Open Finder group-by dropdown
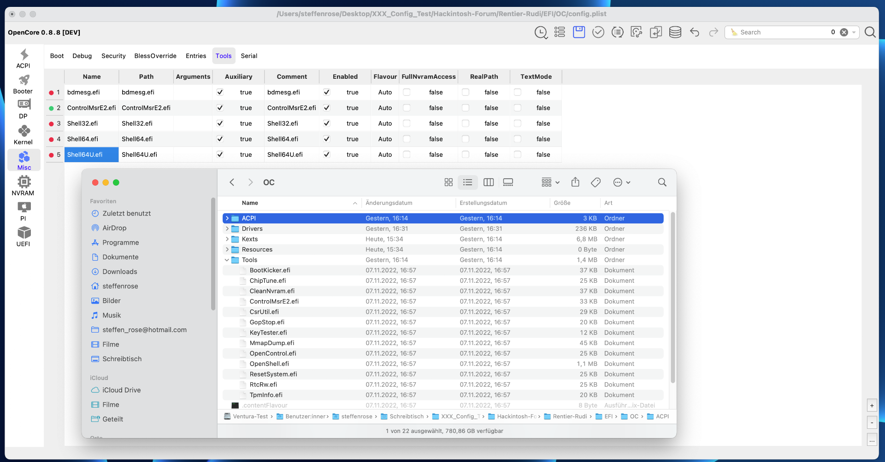This screenshot has width=885, height=462. pyautogui.click(x=550, y=182)
